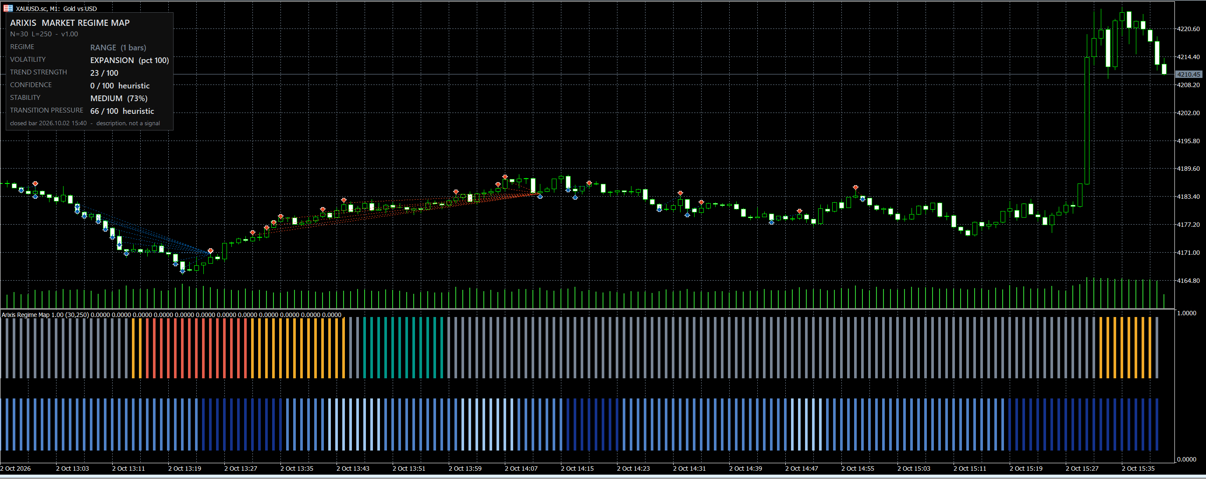Click the ARIXIS MARKET REGIME MAP panel heading
This screenshot has height=479, width=1206.
coord(70,23)
